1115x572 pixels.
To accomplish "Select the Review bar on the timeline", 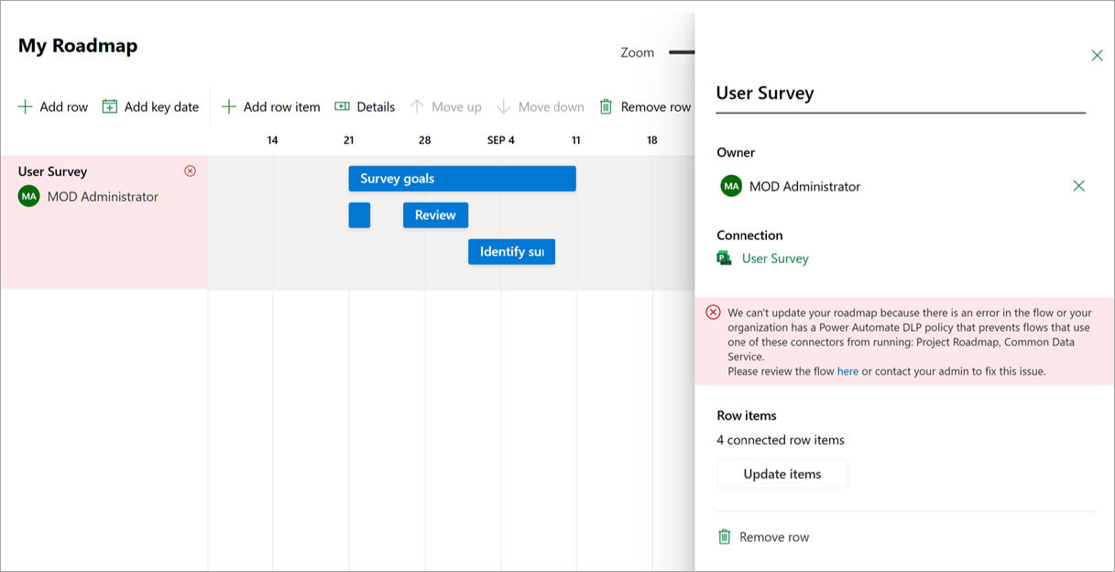I will [x=435, y=215].
